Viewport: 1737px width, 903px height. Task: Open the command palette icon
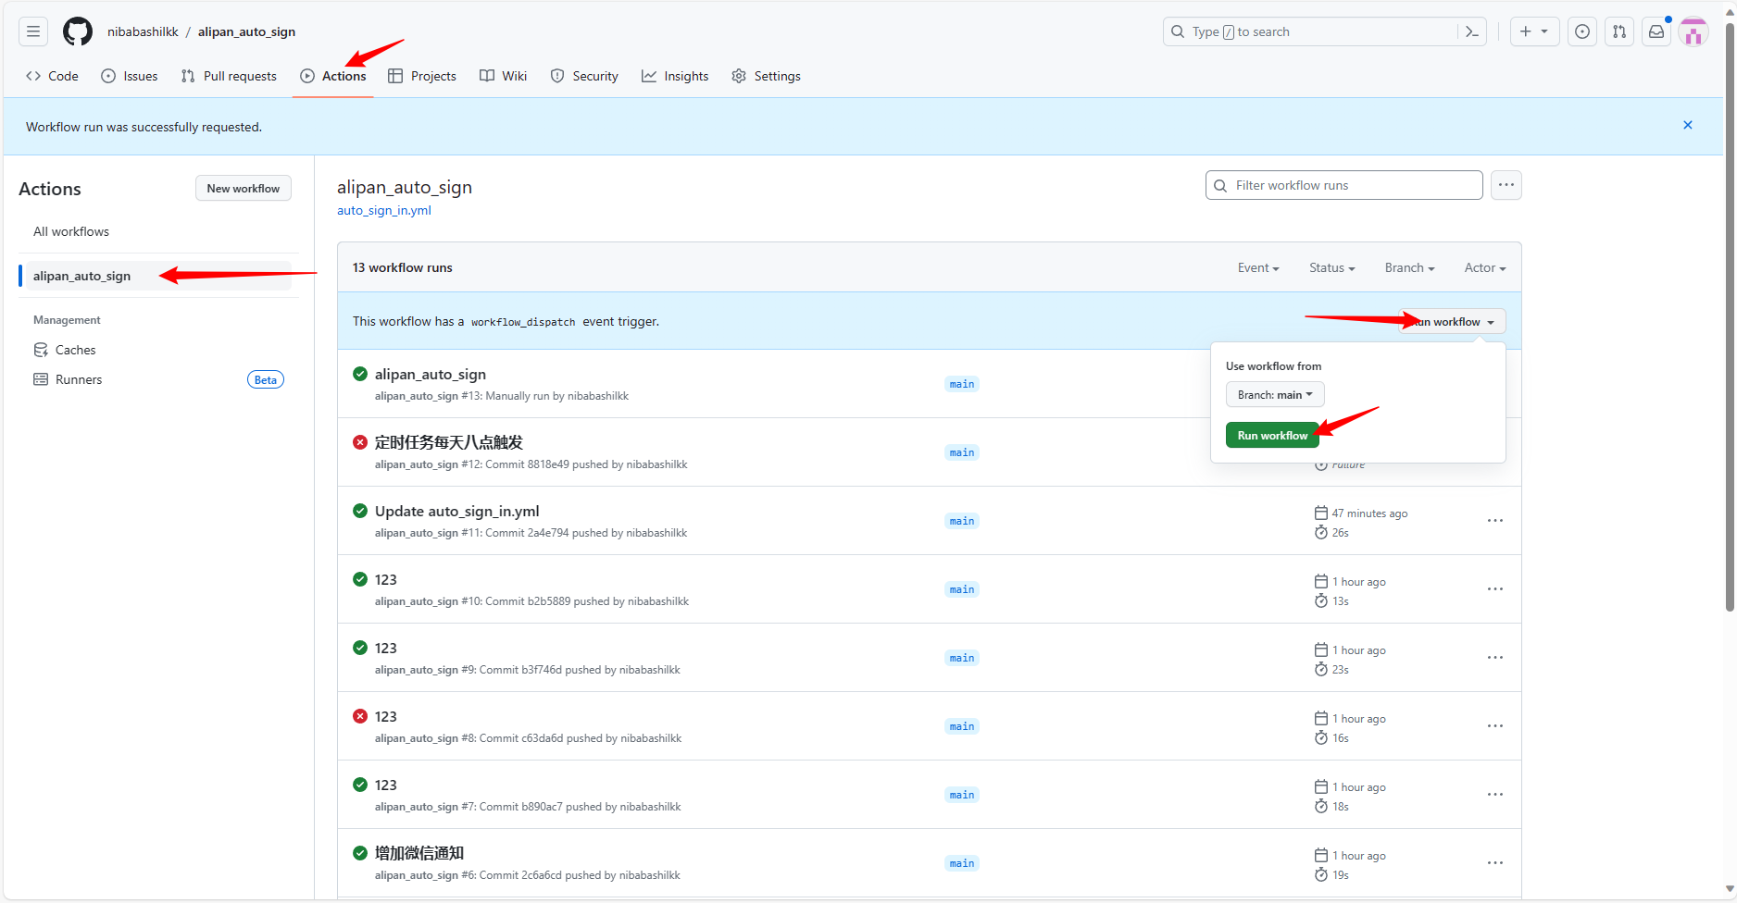click(1472, 31)
